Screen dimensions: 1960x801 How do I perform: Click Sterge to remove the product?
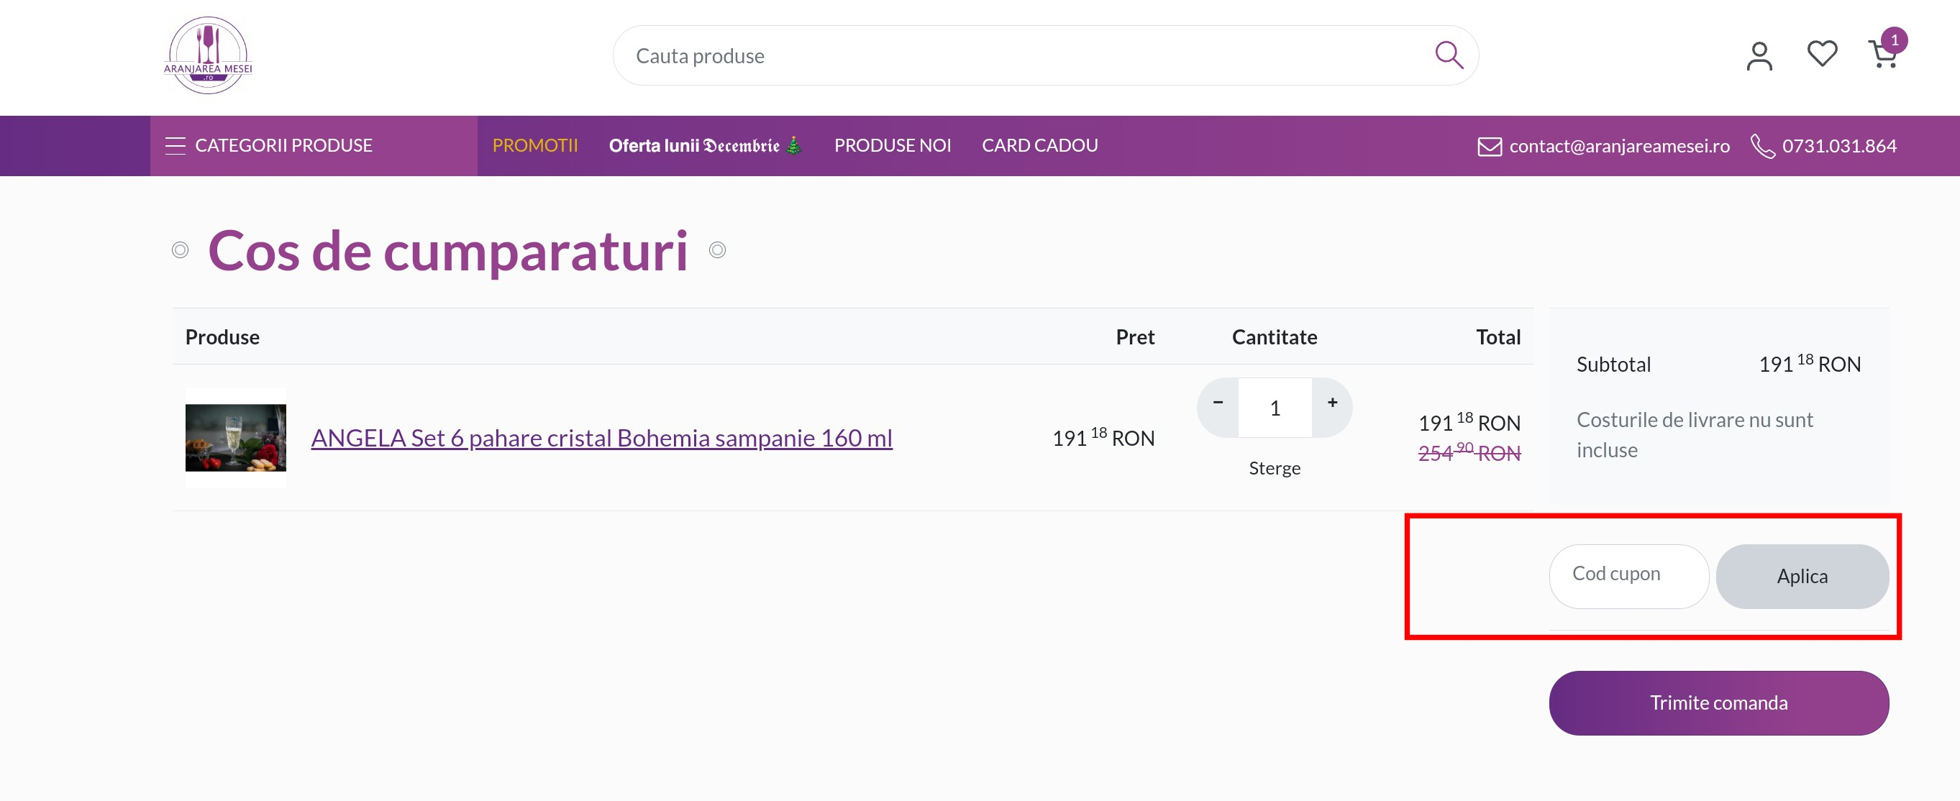(1275, 468)
